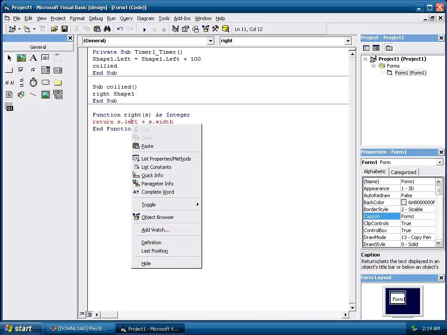Switch to the Alphabetic properties tab
The height and width of the screenshot is (335, 447).
375,171
